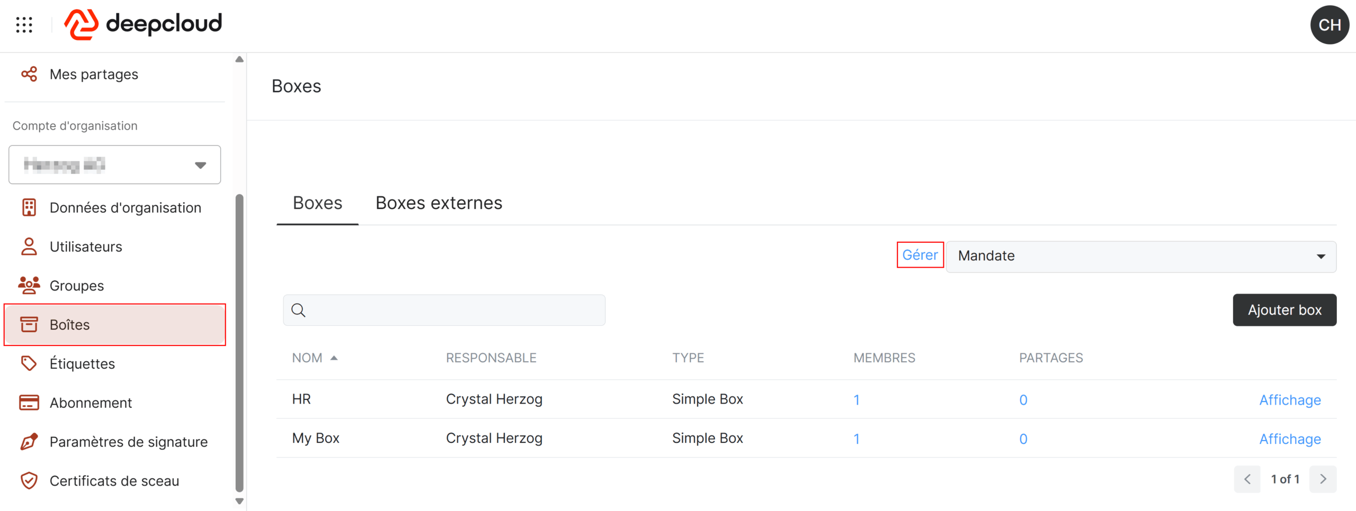This screenshot has width=1356, height=511.
Task: Open the apps grid launcher icon
Action: pos(24,25)
